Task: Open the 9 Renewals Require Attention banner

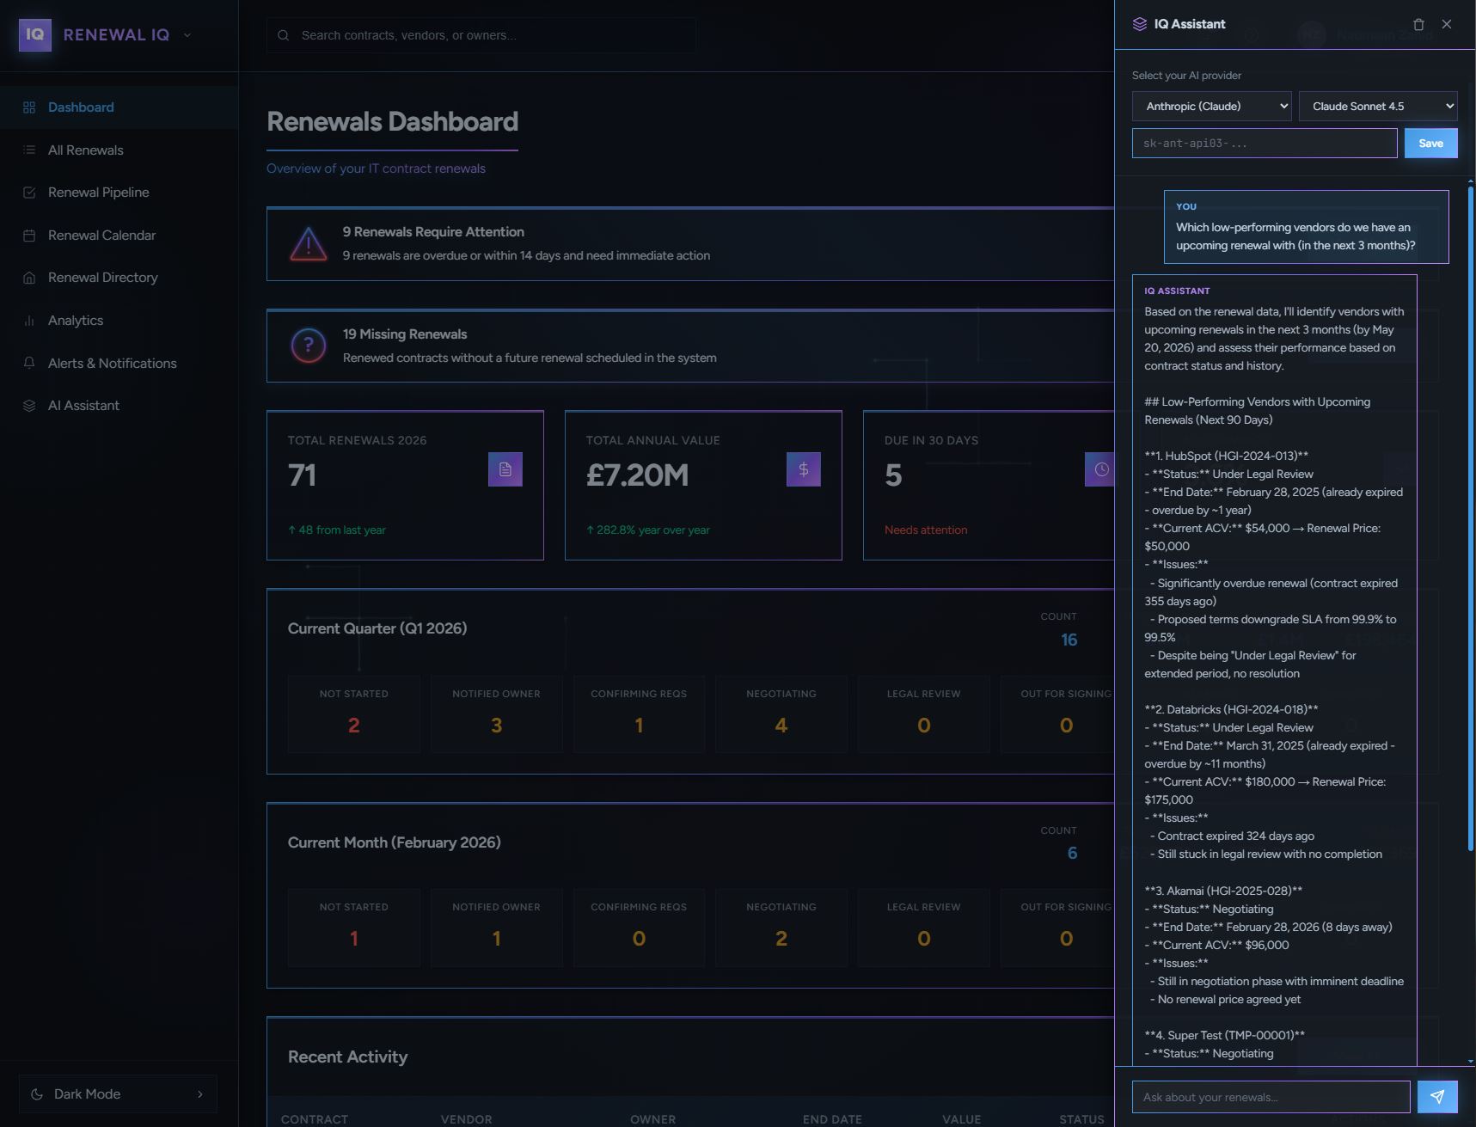Action: [x=690, y=244]
